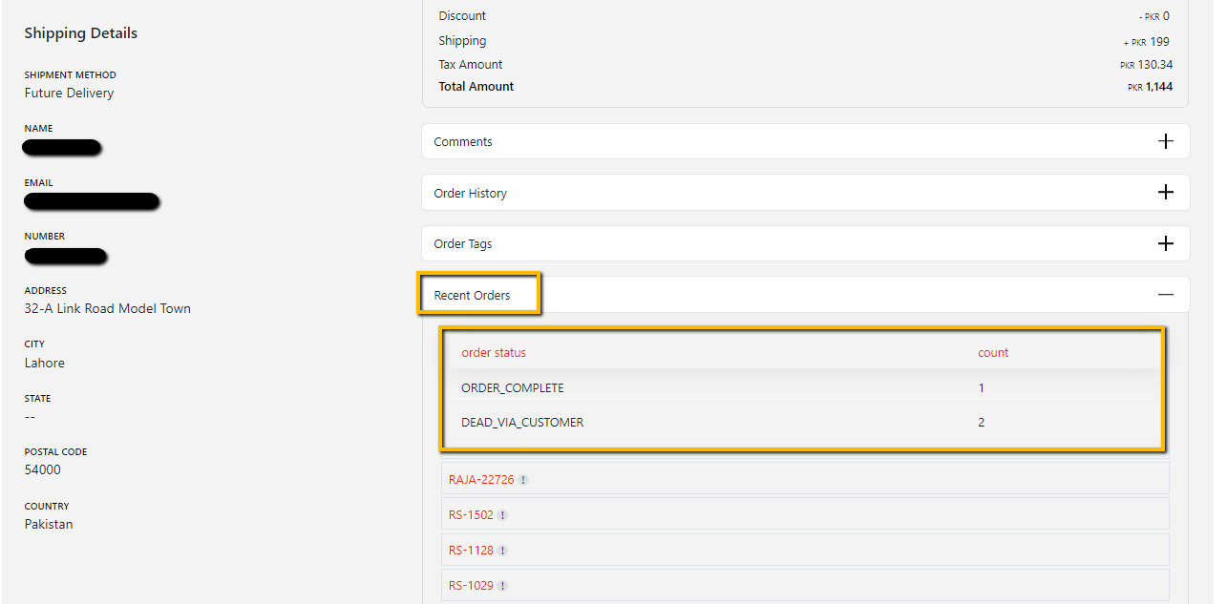Click the Order History section title
The image size is (1227, 604).
click(470, 193)
